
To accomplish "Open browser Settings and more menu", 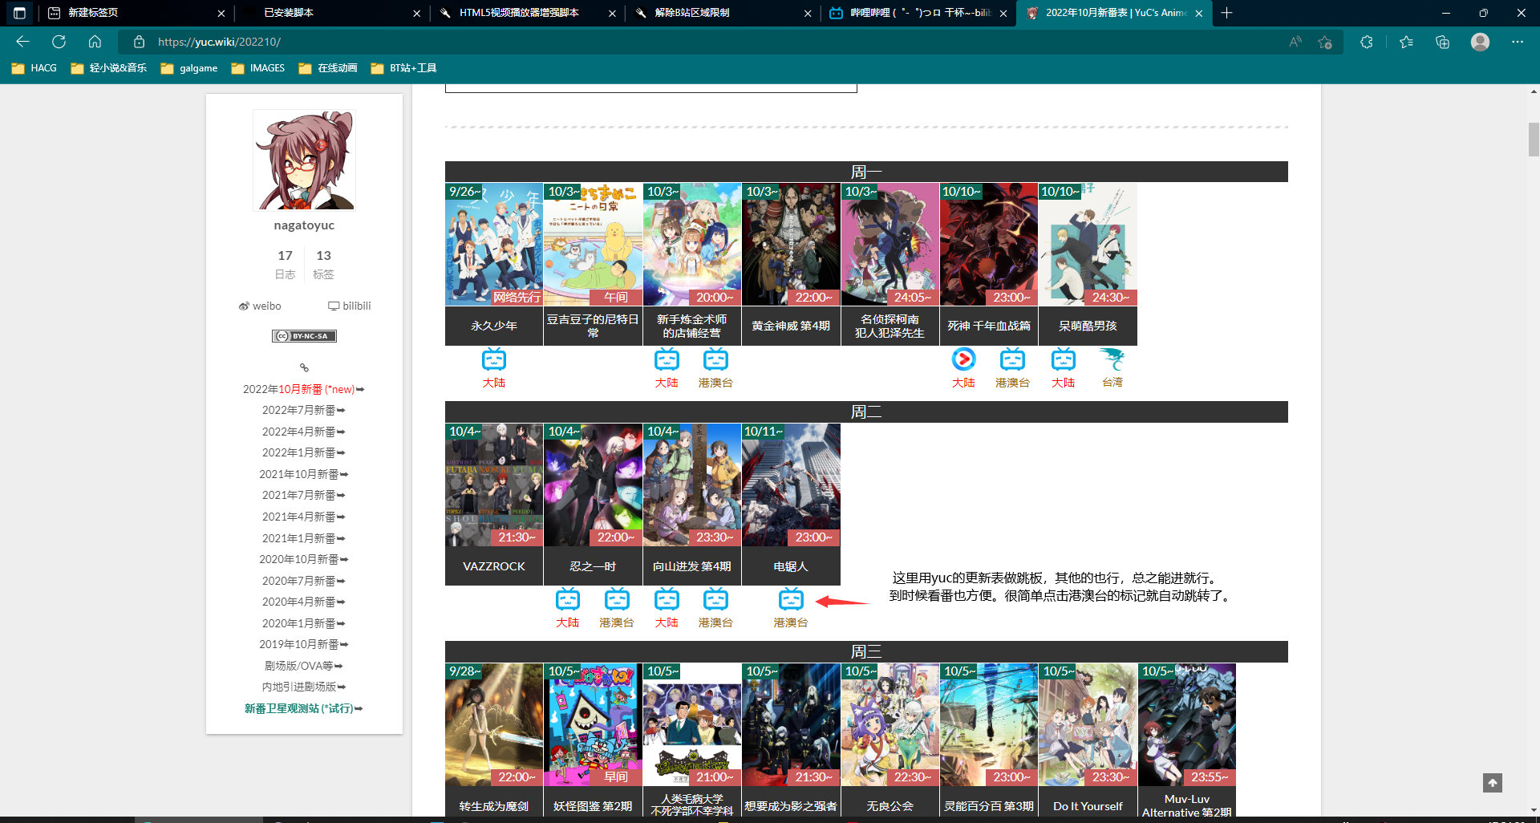I will [1517, 42].
